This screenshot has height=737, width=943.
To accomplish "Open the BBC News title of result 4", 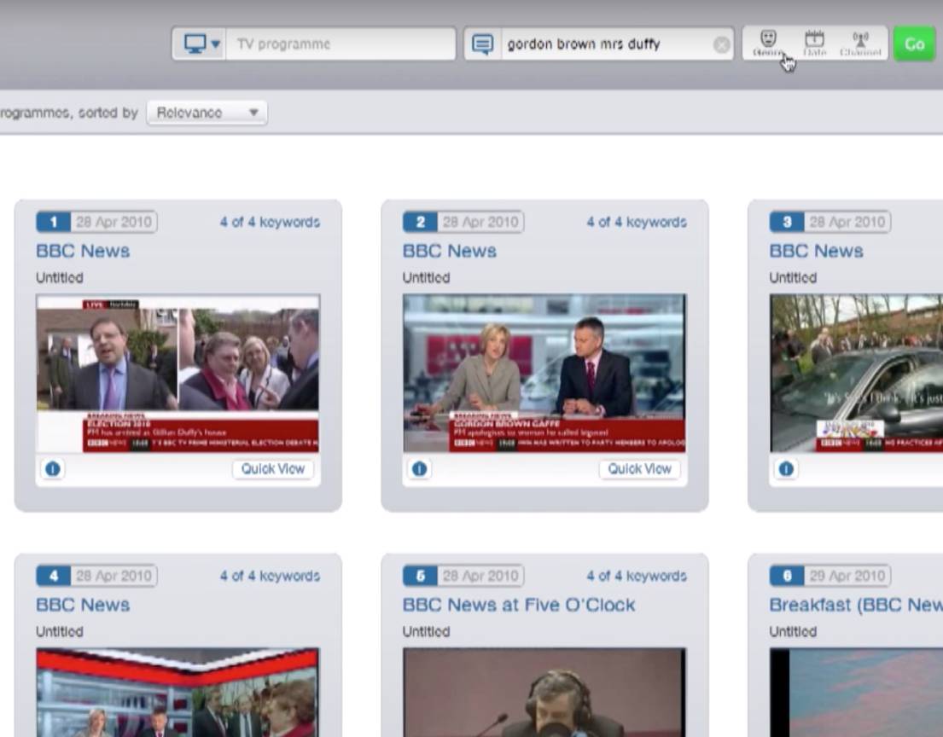I will [83, 605].
